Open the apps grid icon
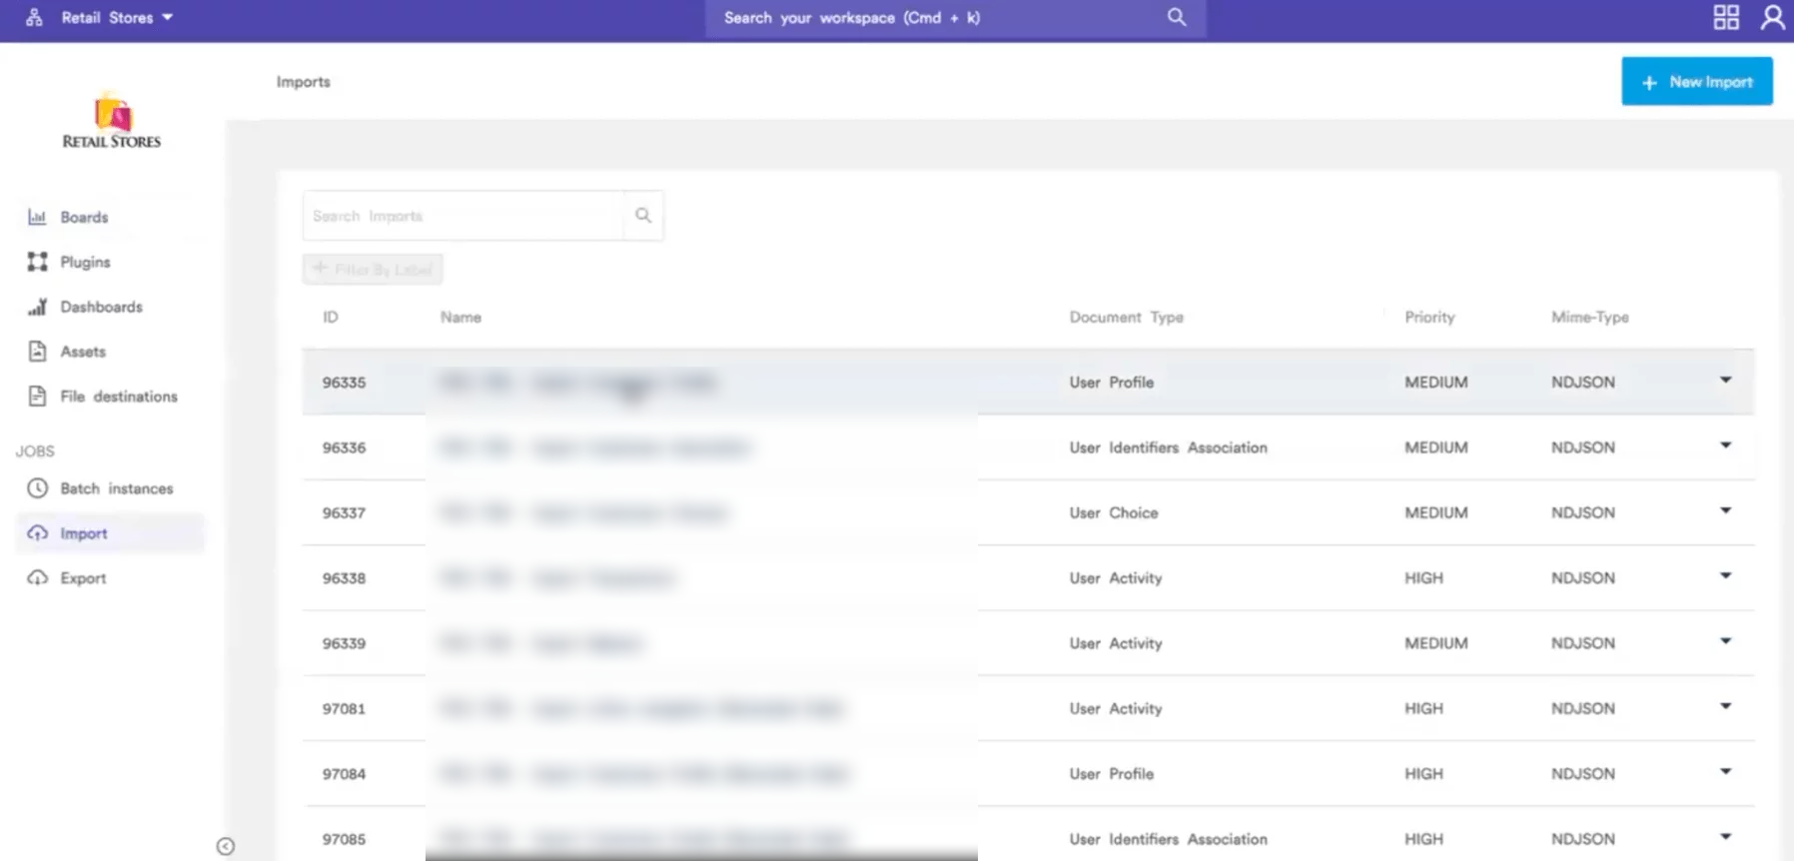 click(x=1726, y=17)
